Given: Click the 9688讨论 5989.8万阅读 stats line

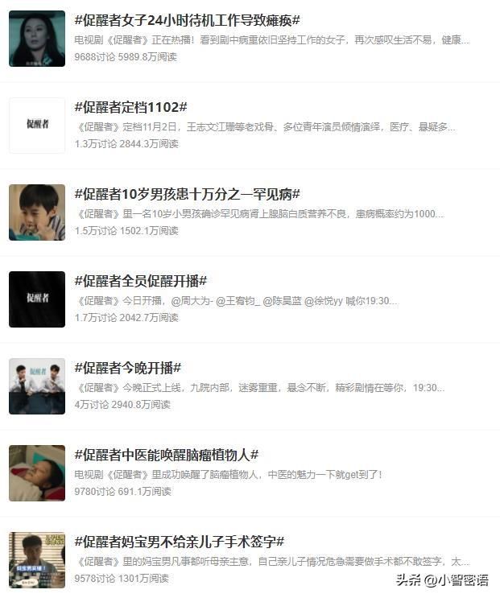Looking at the screenshot, I should point(126,57).
